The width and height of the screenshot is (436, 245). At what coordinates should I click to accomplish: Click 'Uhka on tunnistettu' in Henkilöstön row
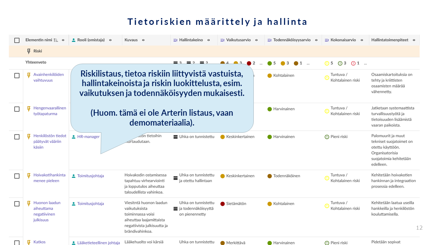tap(197, 137)
